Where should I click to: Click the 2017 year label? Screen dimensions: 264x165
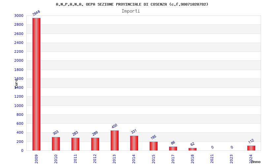[x=173, y=159]
